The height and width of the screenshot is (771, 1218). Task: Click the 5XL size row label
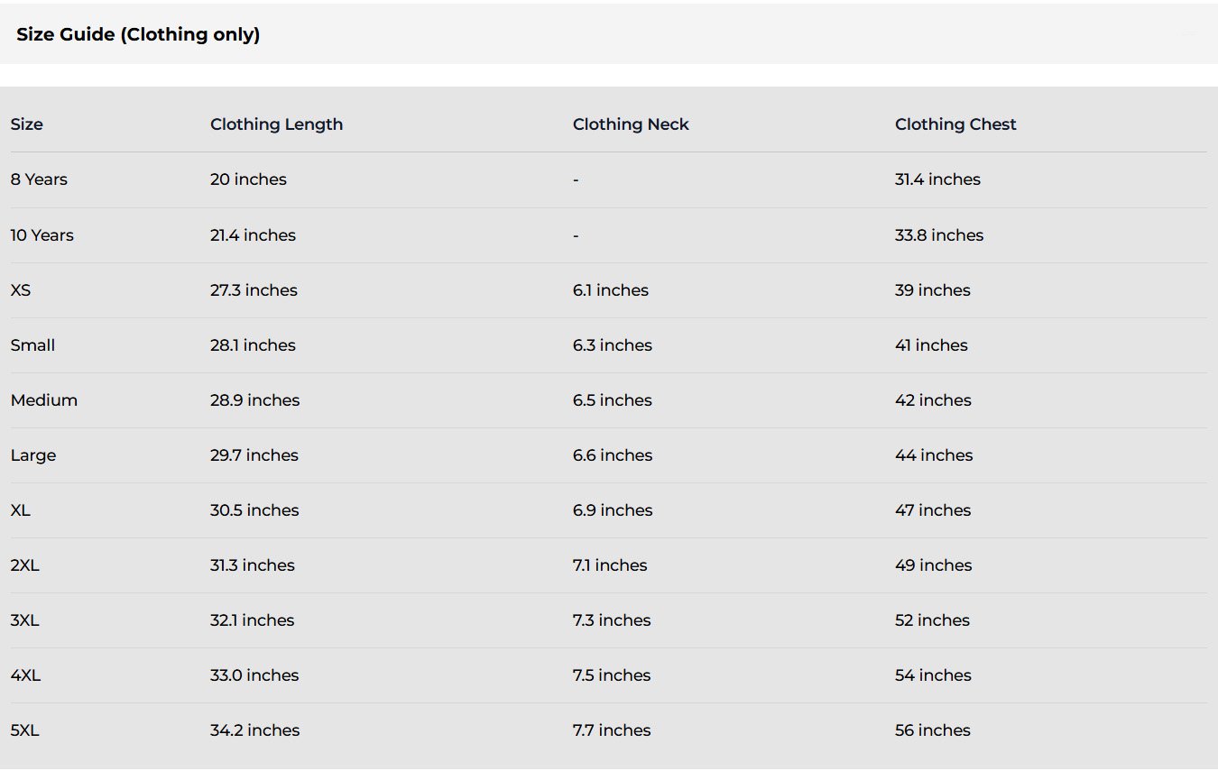[25, 730]
